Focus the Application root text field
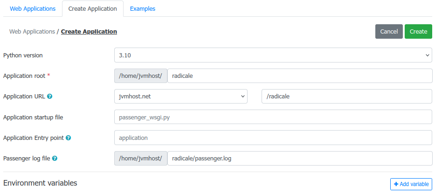The image size is (435, 194). tap(300, 76)
